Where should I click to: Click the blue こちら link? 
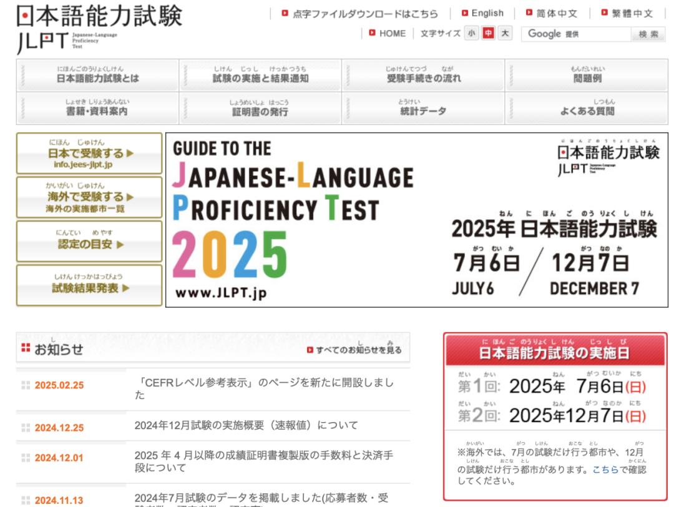coord(605,470)
